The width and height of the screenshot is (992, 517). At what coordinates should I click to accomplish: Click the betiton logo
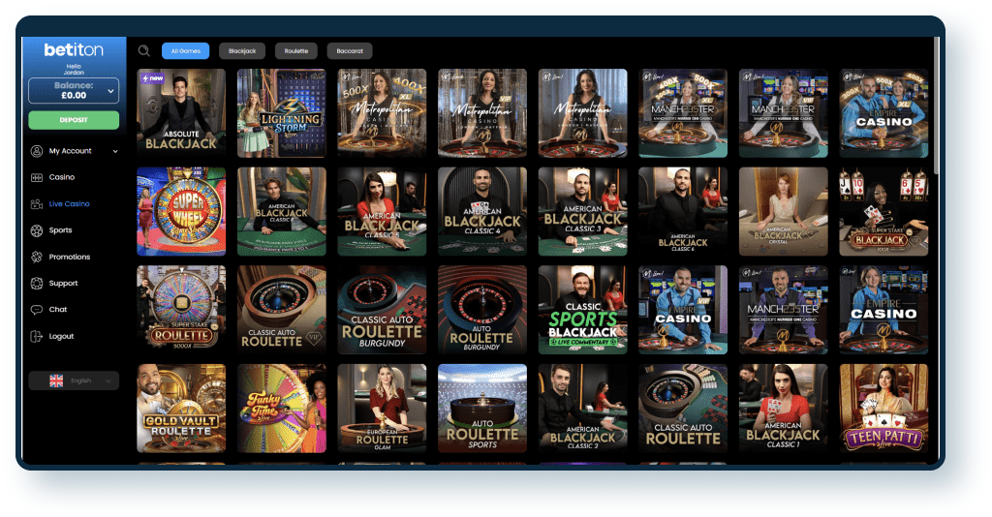[x=74, y=49]
